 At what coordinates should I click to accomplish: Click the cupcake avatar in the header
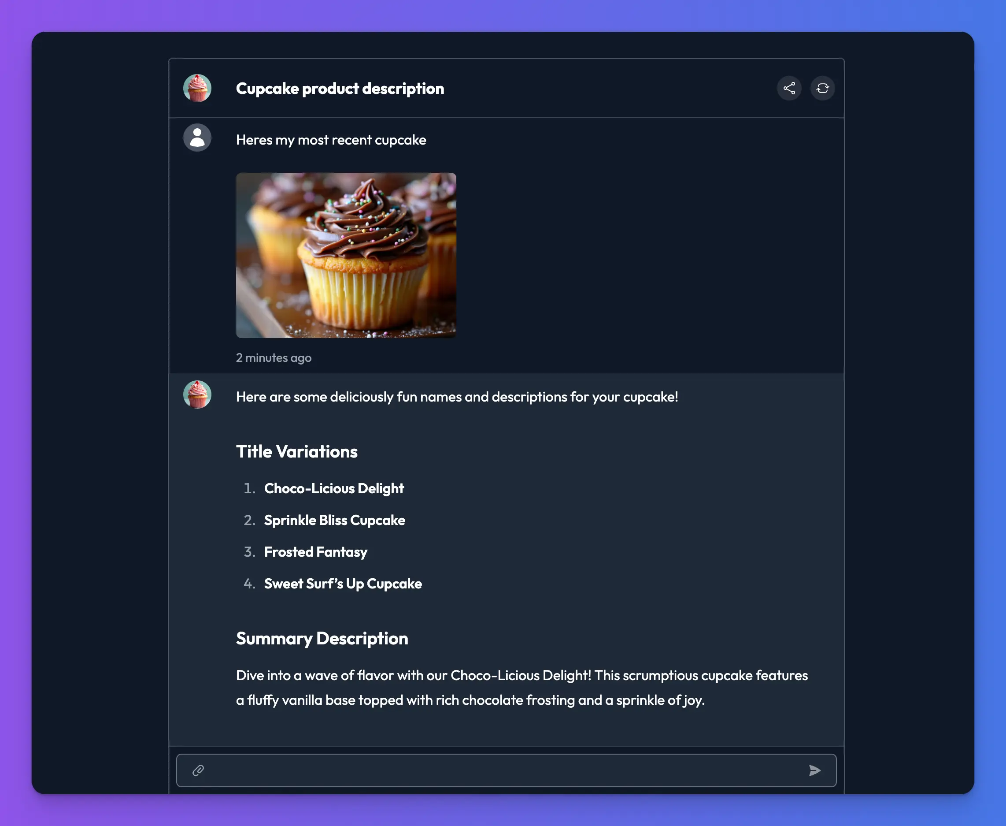[197, 88]
